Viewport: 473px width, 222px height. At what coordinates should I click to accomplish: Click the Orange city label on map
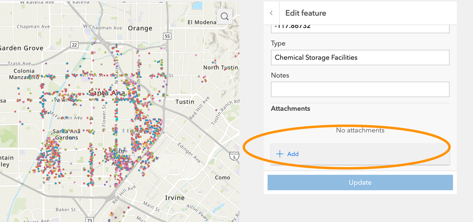click(140, 28)
